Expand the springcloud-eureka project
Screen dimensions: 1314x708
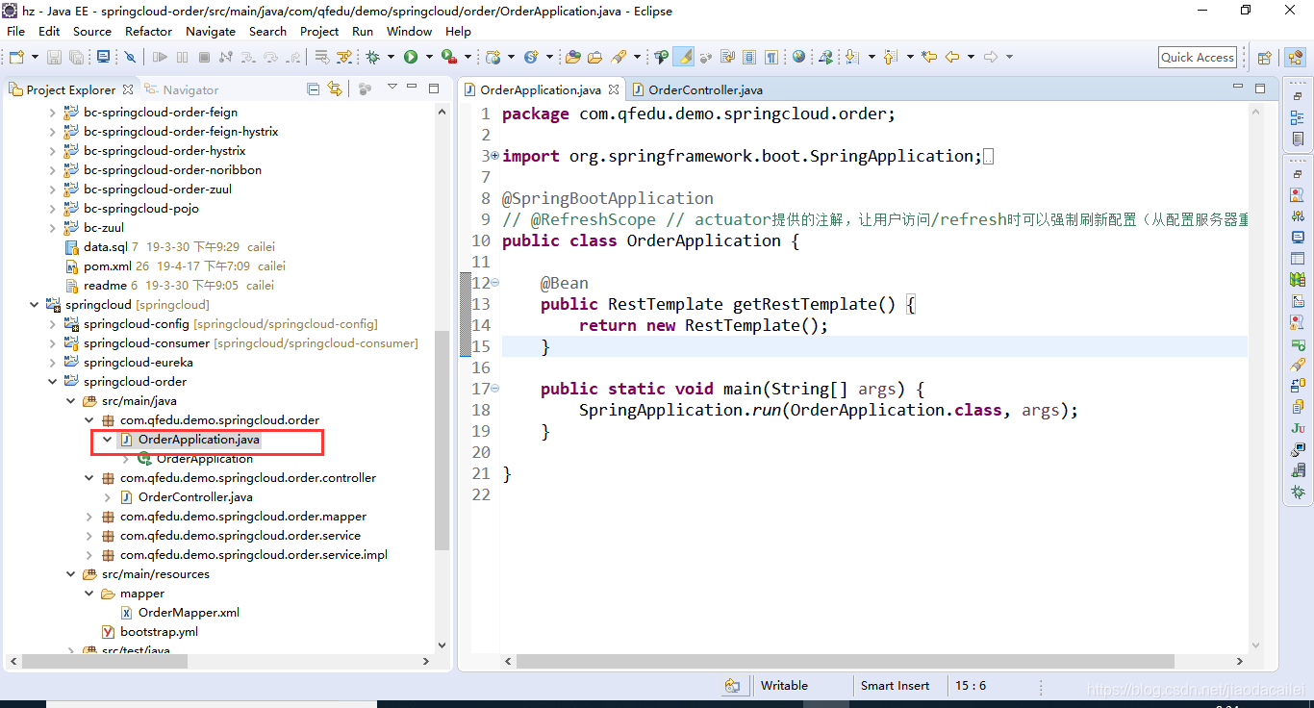[x=53, y=363]
